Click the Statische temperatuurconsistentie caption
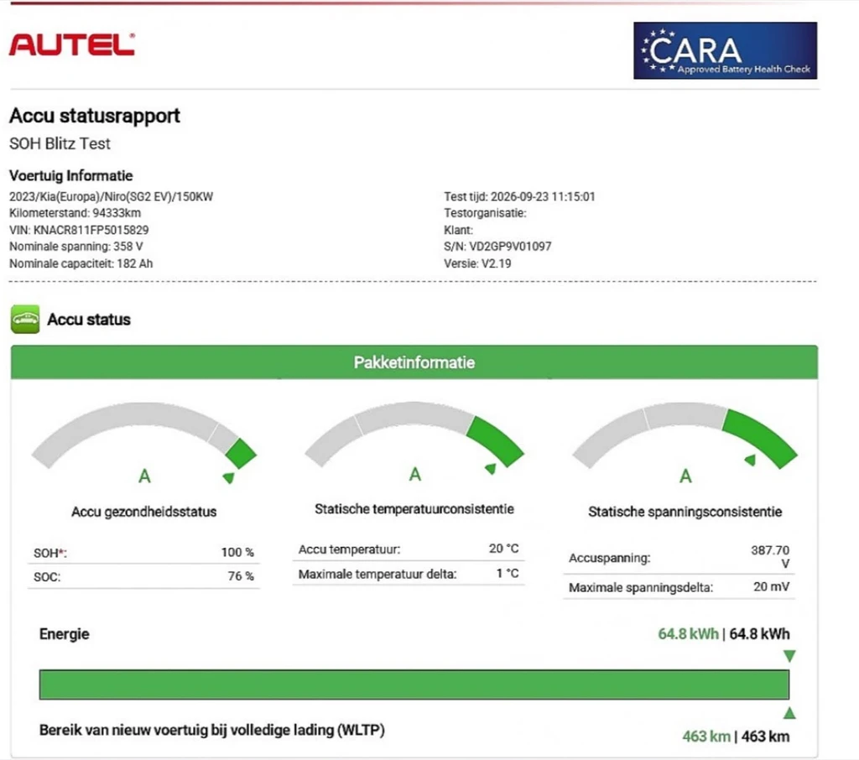Viewport: 859px width, 760px height. tap(414, 509)
